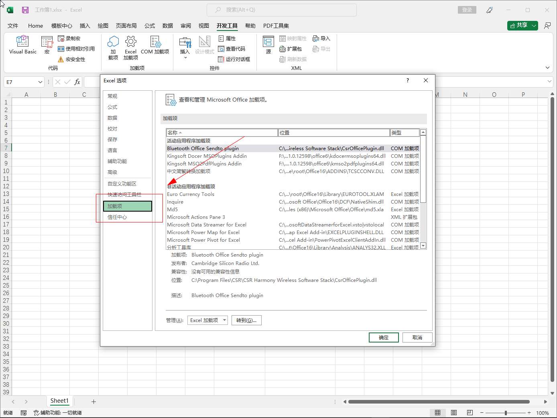Sort add-ins by 类型 column header
Viewport: 557px width, 418px height.
tap(405, 133)
